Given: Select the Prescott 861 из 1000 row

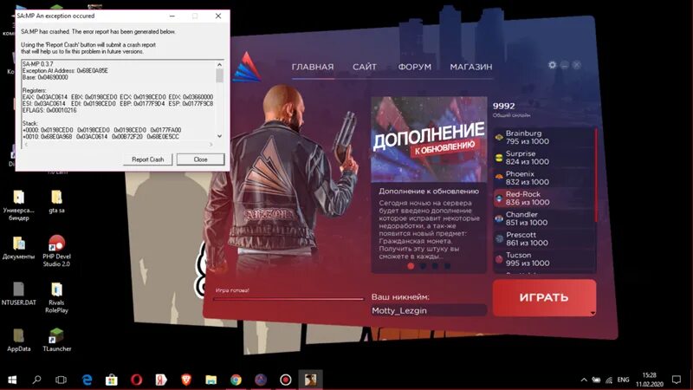Looking at the screenshot, I should (544, 239).
